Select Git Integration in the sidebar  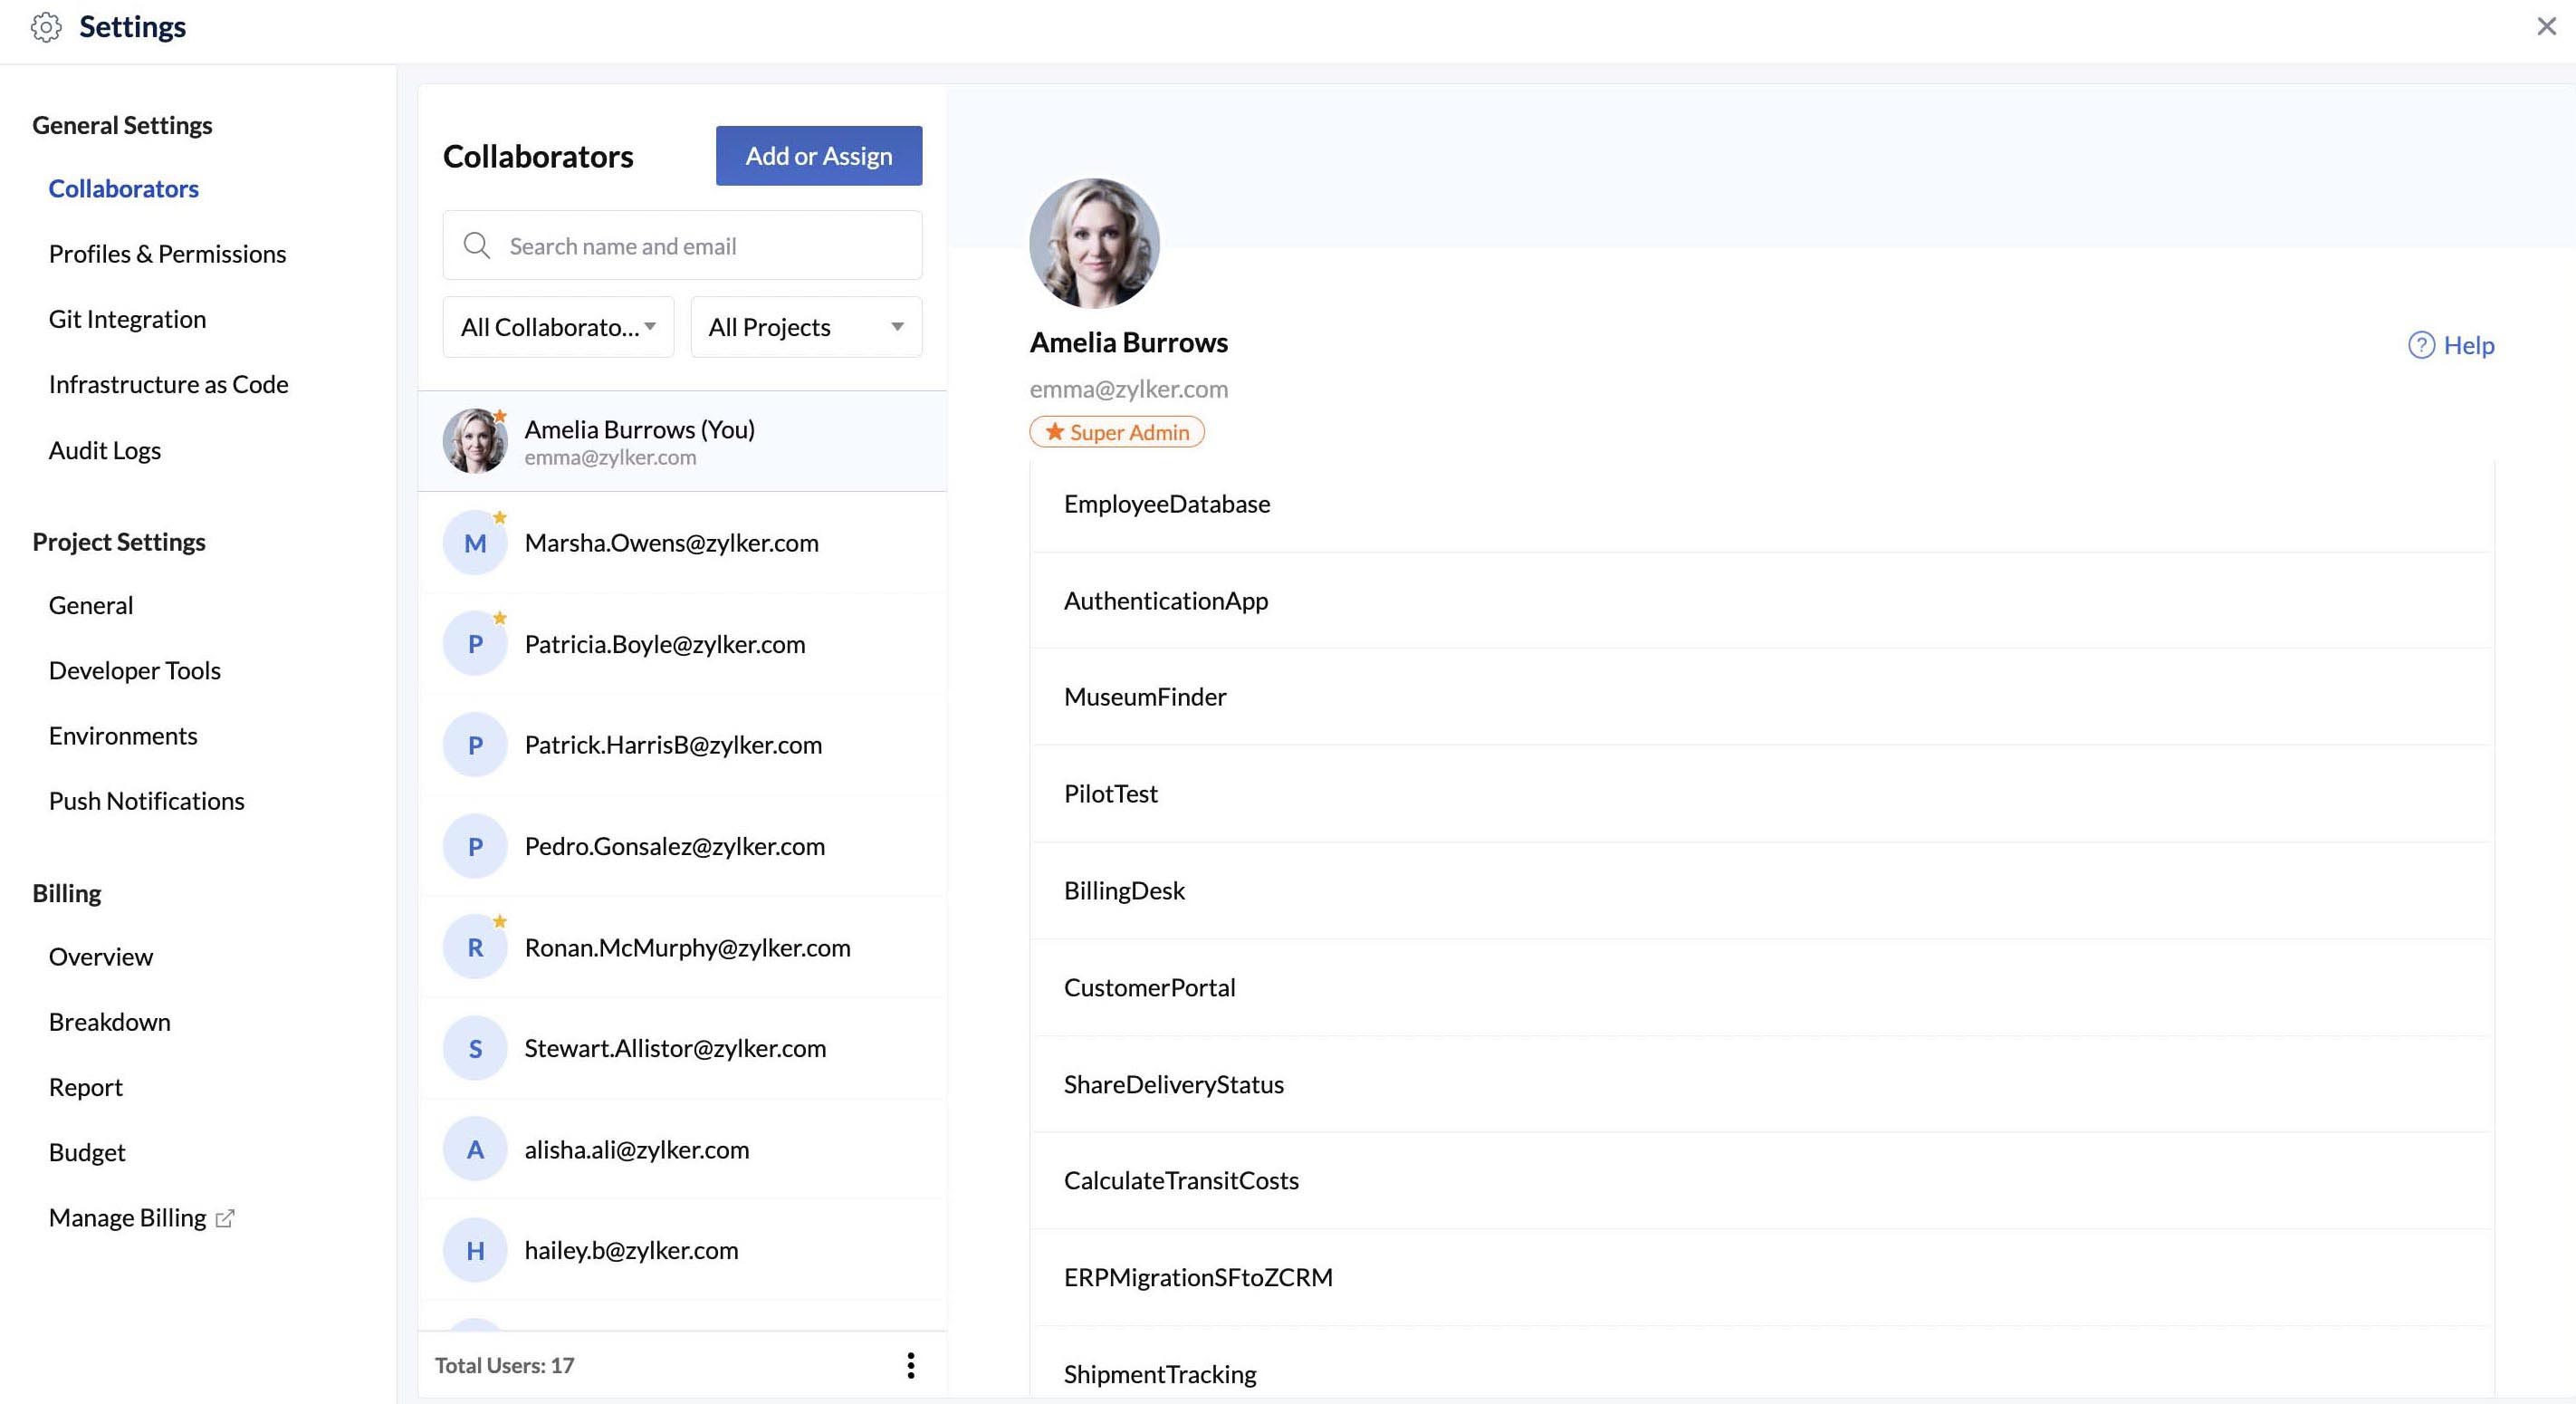127,319
